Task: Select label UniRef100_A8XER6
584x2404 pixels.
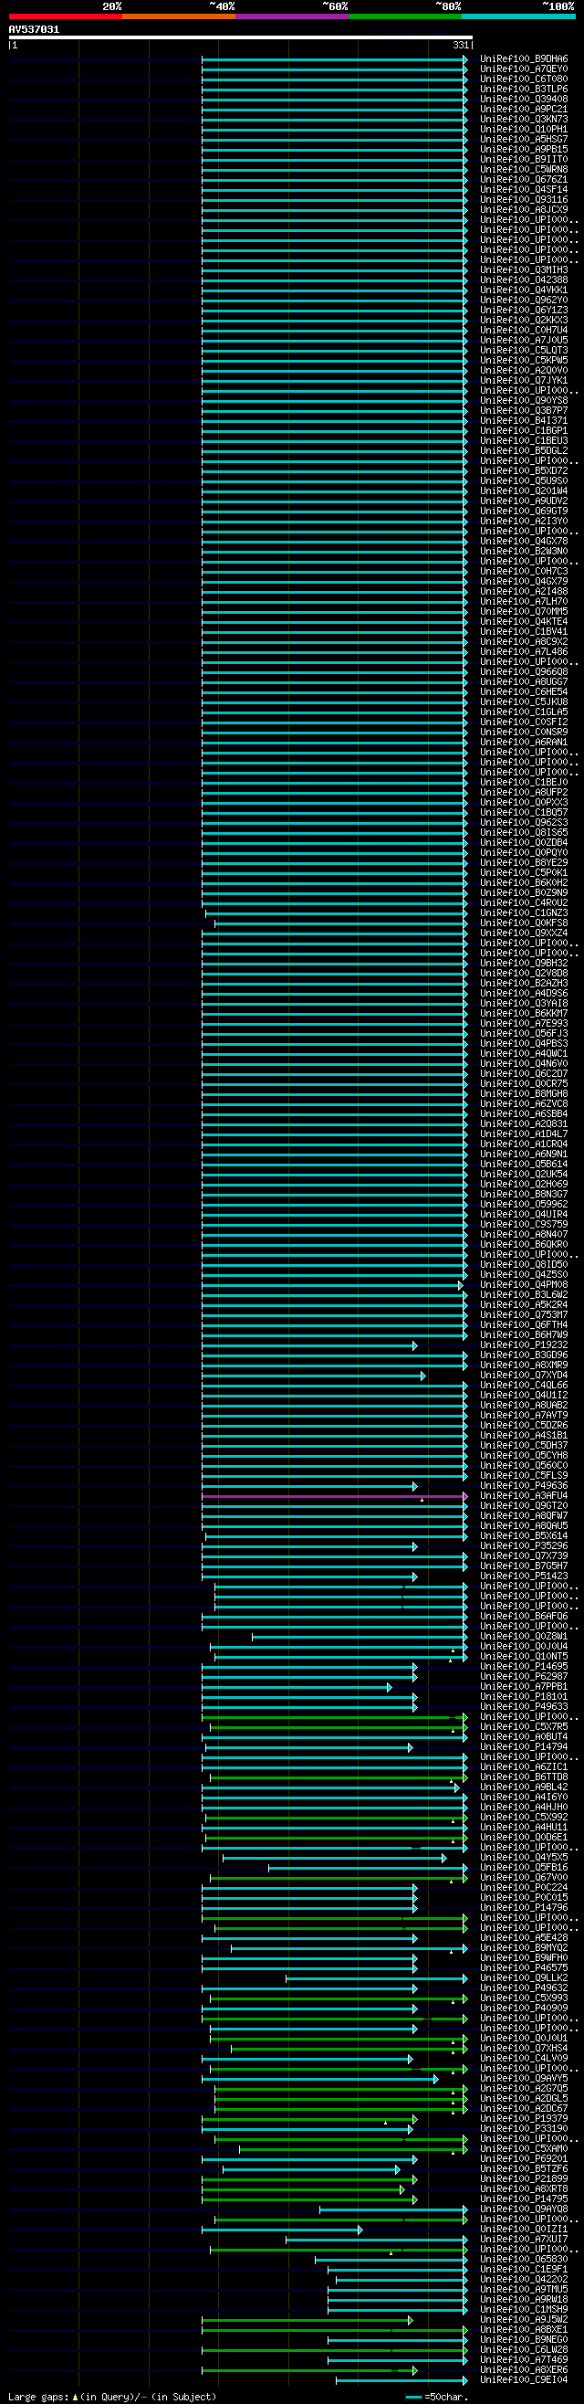Action: pyautogui.click(x=525, y=2370)
